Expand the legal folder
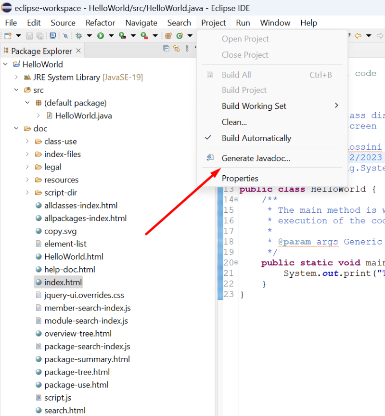 [x=27, y=167]
